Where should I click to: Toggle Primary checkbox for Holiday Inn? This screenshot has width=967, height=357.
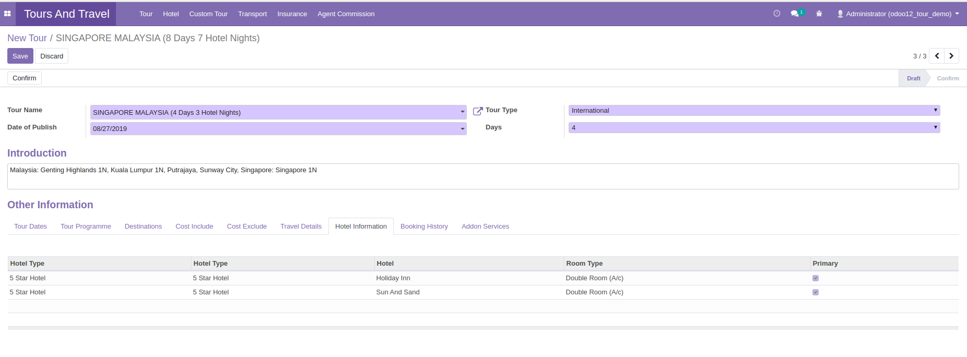tap(815, 278)
